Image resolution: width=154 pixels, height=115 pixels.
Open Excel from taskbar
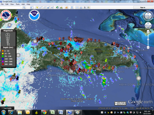[x=53, y=113]
